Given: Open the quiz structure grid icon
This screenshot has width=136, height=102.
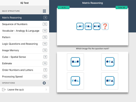Looking at the screenshot, I should pyautogui.click(x=44, y=11).
